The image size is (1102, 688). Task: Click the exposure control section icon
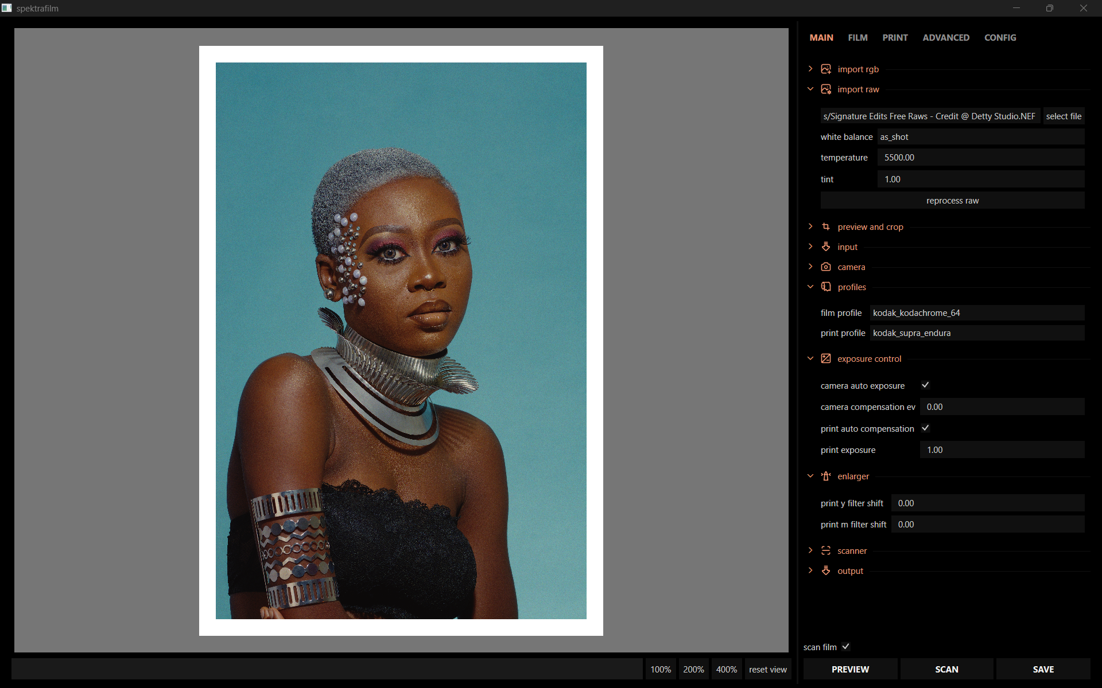point(826,358)
